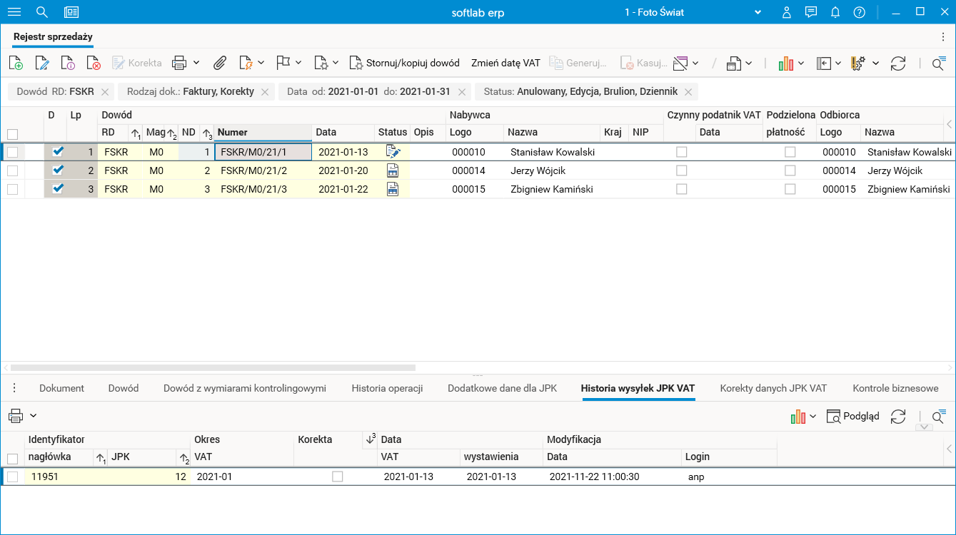This screenshot has height=535, width=956.
Task: Click the delete document icon with red X
Action: [x=94, y=63]
